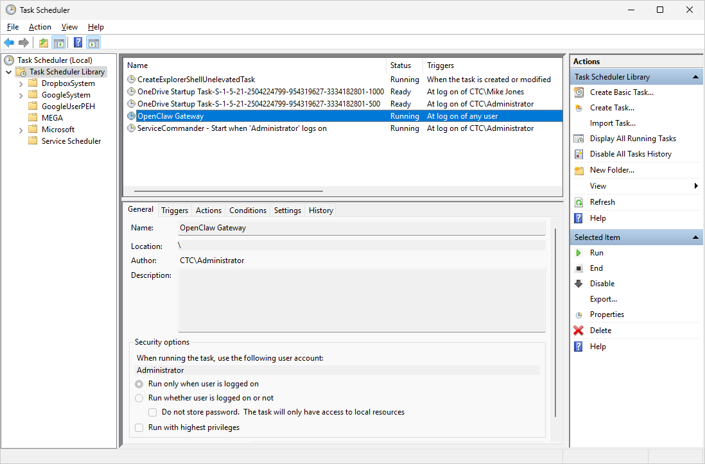Select Run only when user is logged on

point(139,384)
